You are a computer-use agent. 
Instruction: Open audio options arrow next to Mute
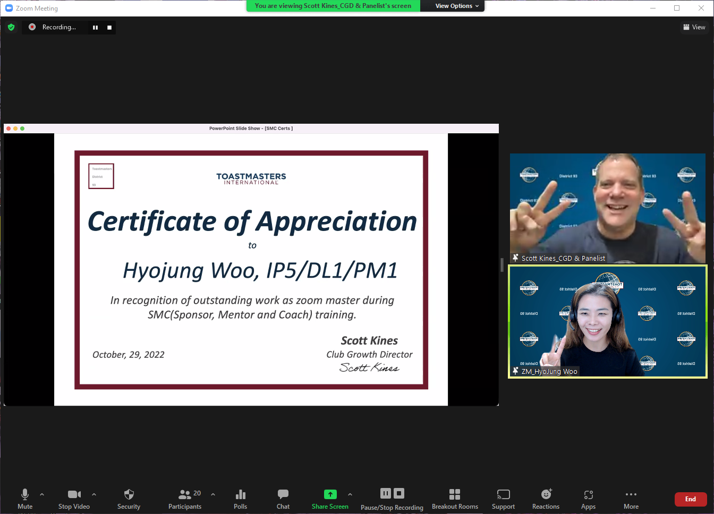pos(42,494)
